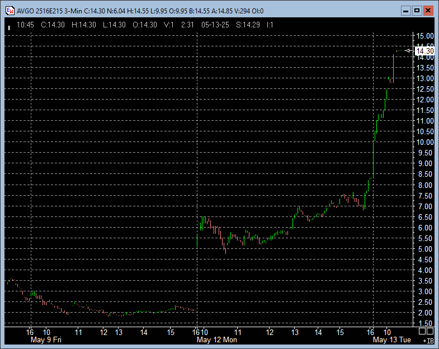
Task: Click the 15.00 price axis label
Action: coord(425,36)
